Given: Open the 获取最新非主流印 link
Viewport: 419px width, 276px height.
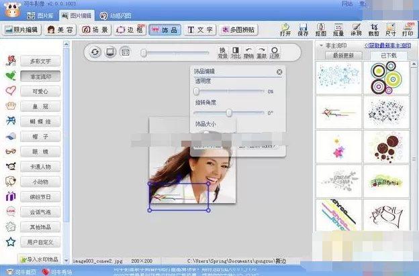Looking at the screenshot, I should tap(387, 46).
